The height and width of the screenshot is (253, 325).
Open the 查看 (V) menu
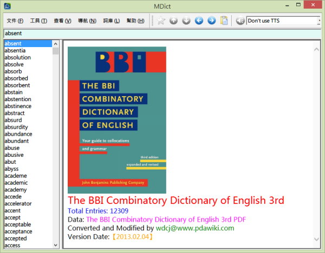pyautogui.click(x=63, y=21)
